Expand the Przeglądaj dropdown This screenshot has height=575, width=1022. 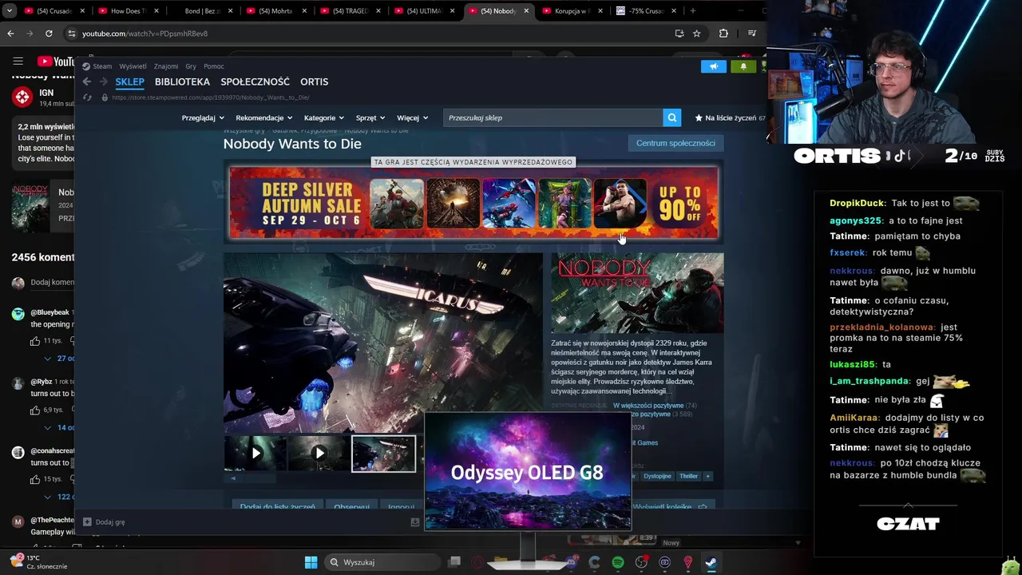click(x=203, y=118)
